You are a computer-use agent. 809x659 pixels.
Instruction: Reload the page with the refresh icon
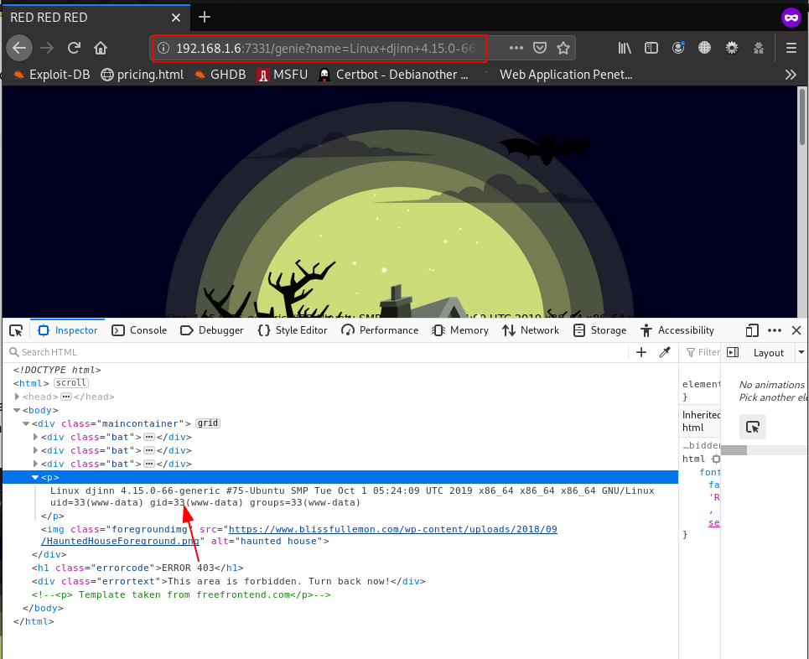(74, 48)
